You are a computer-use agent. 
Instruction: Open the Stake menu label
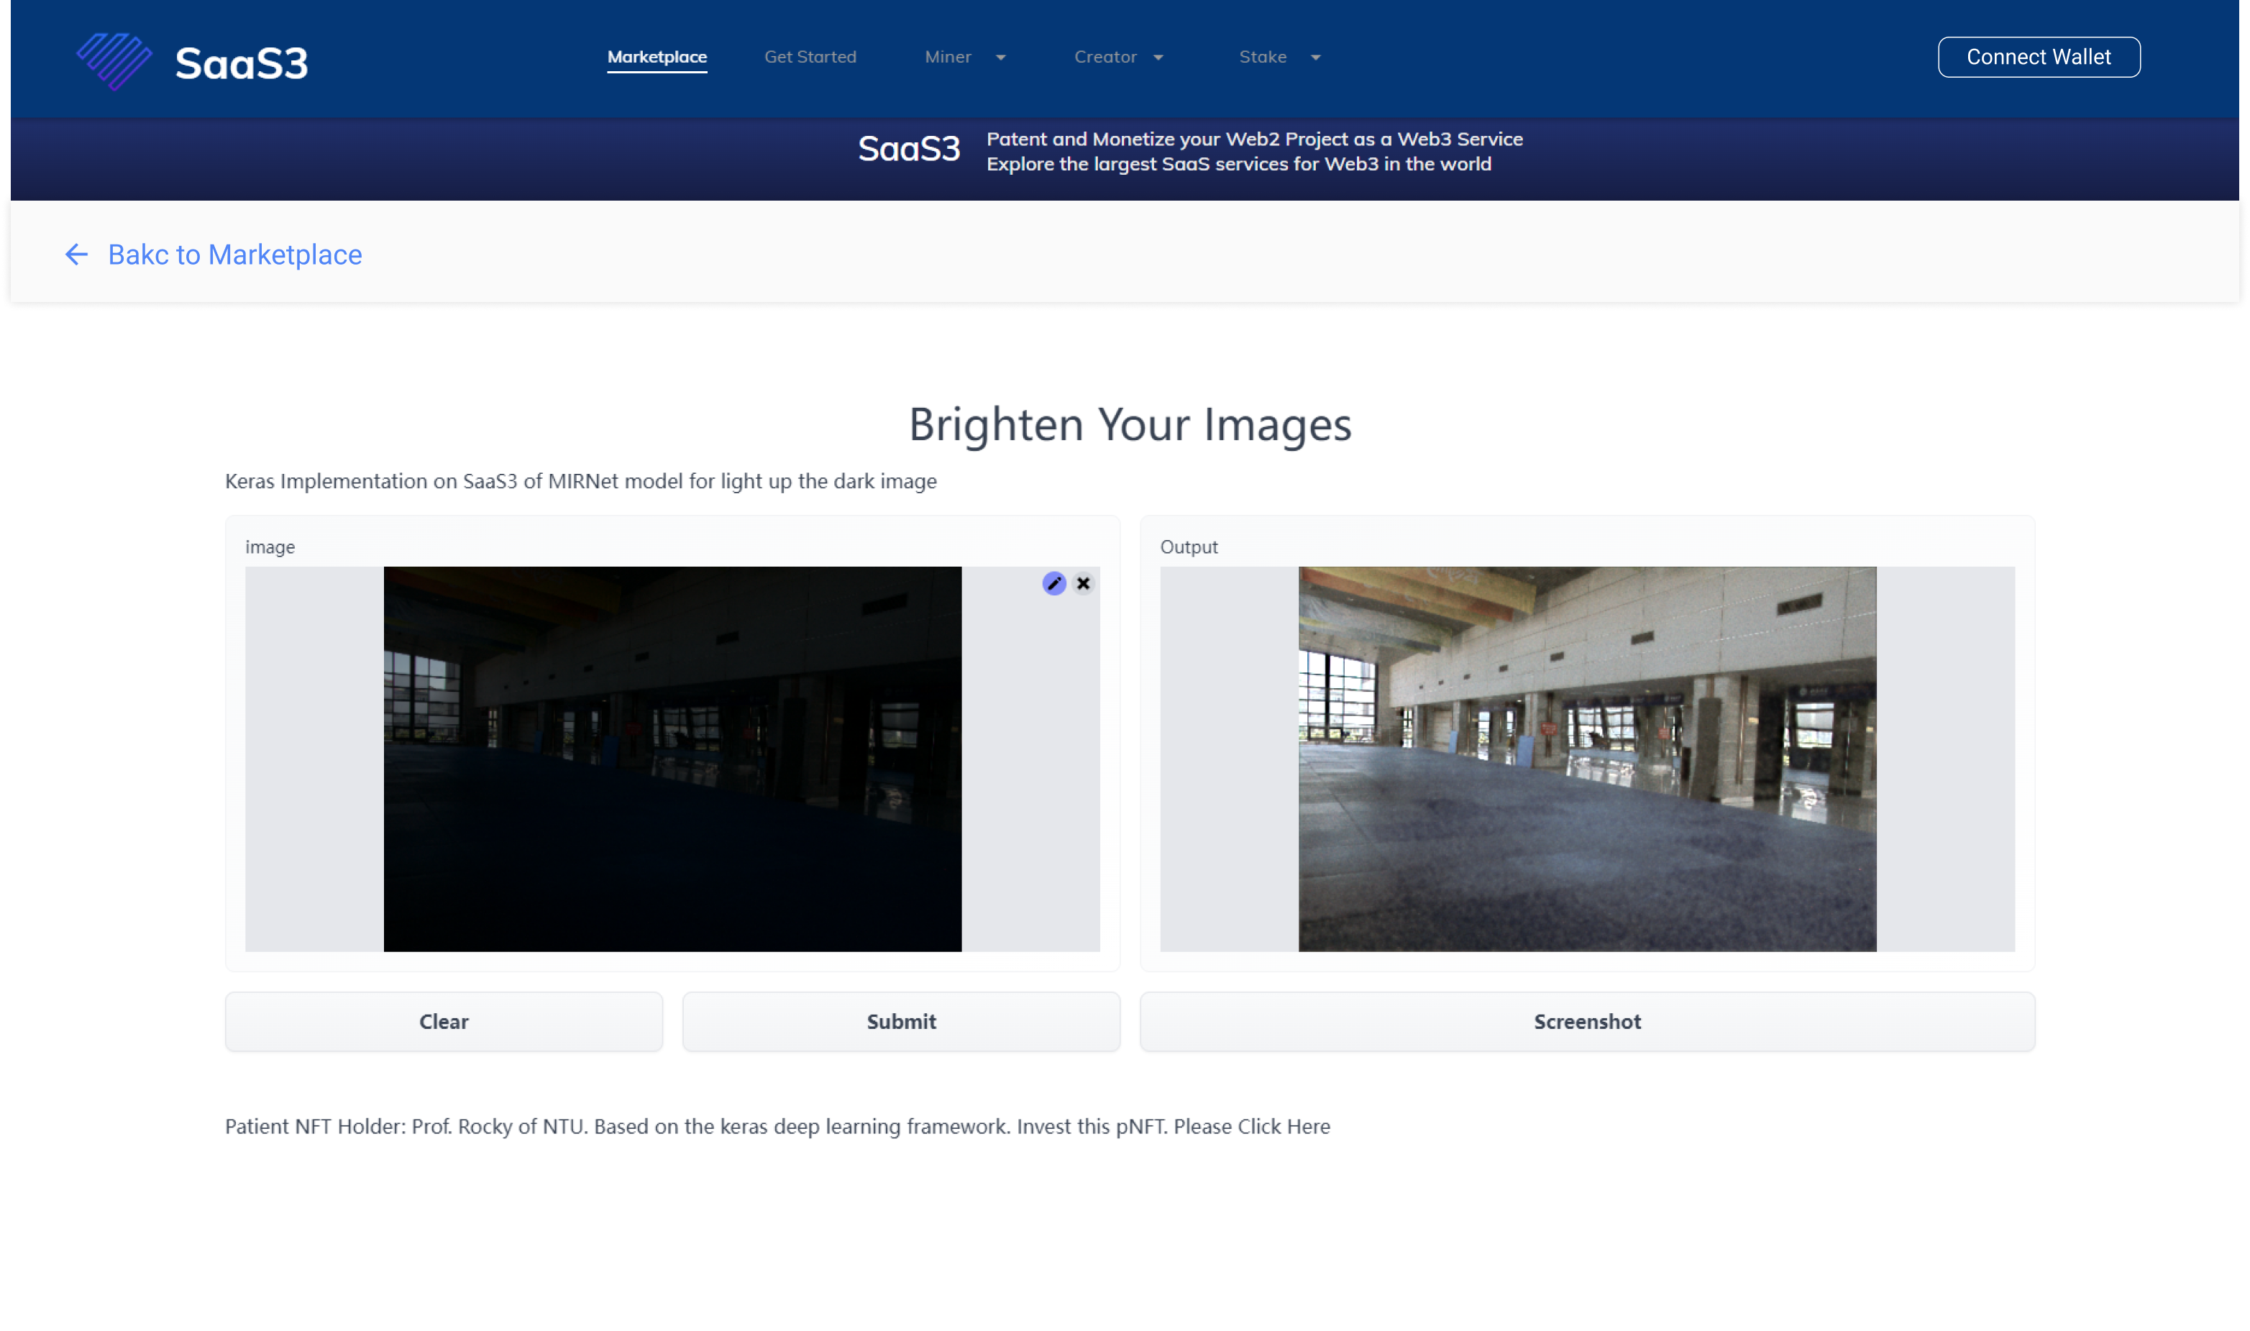tap(1263, 57)
